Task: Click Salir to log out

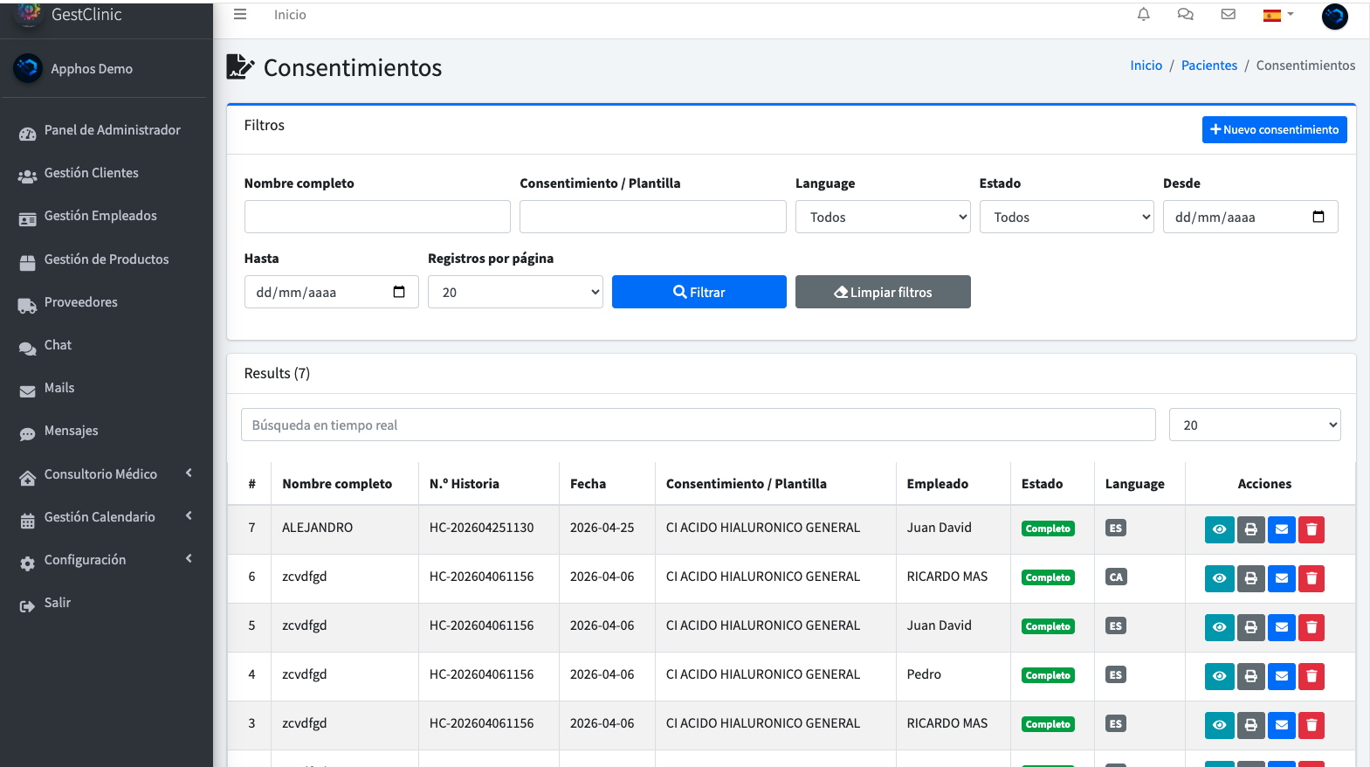Action: pos(106,603)
